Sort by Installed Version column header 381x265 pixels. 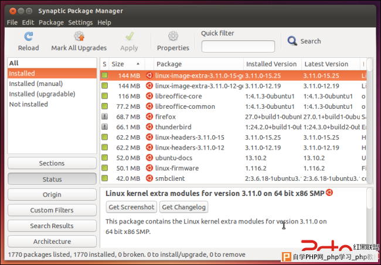point(273,64)
